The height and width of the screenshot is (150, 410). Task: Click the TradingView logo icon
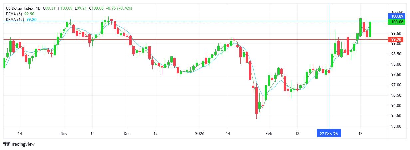(6, 144)
